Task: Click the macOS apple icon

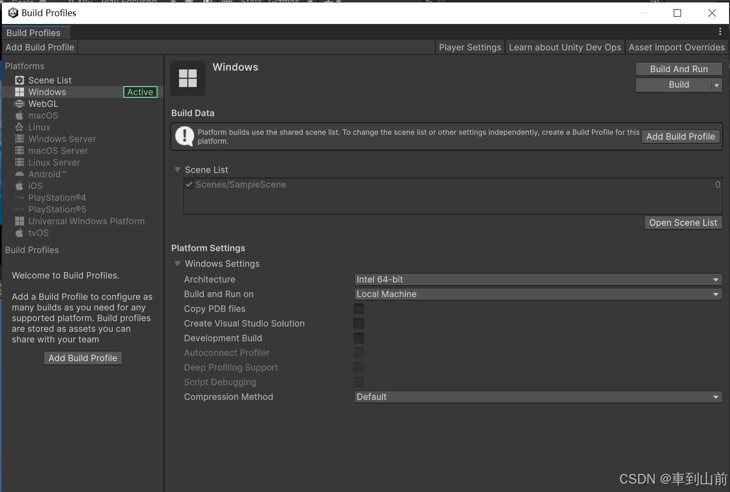Action: (20, 115)
